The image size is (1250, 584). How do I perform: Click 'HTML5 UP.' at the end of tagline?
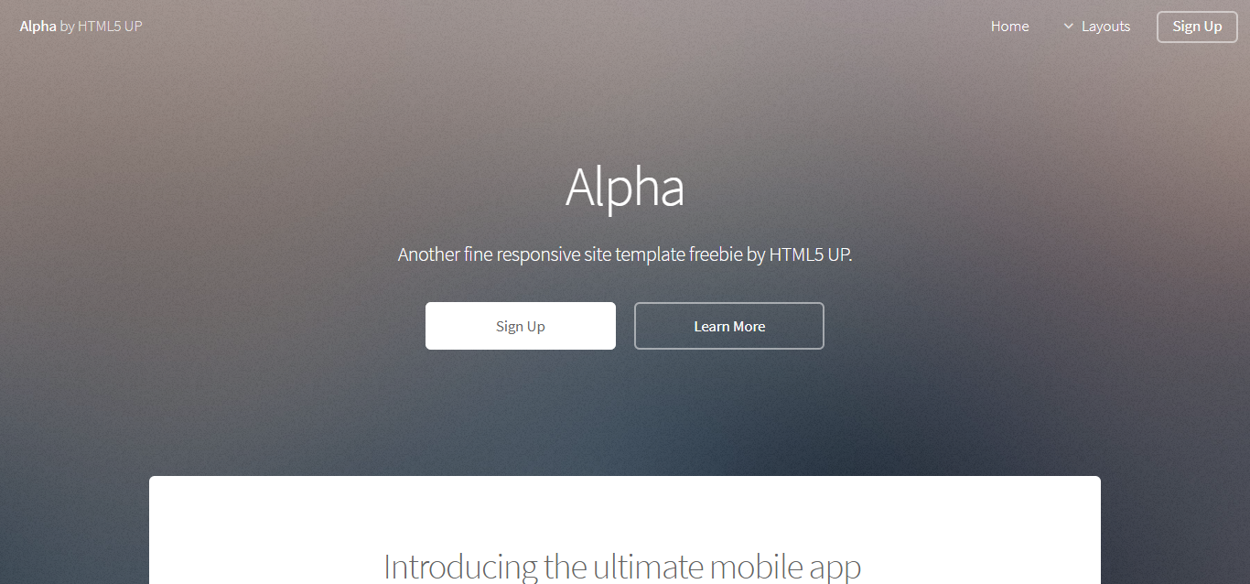tap(811, 254)
